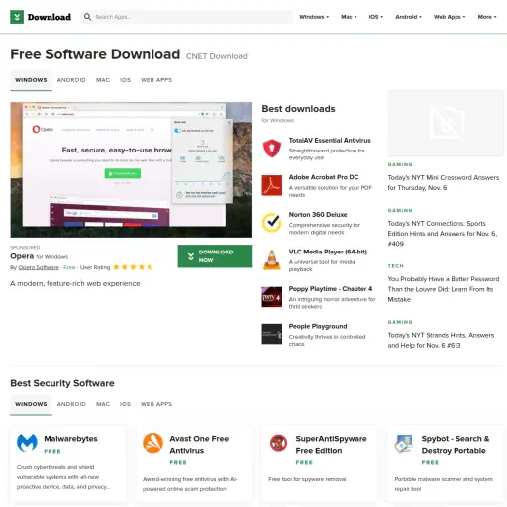
Task: Click the green Download logo icon
Action: point(17,17)
